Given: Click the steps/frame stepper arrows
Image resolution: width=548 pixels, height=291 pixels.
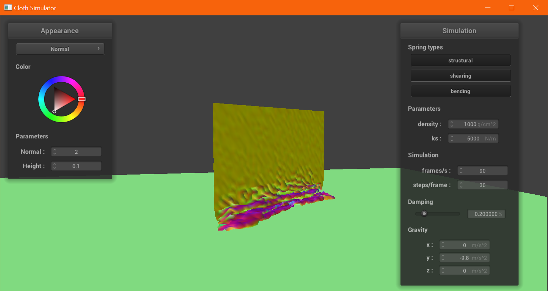Looking at the screenshot, I should [x=461, y=185].
